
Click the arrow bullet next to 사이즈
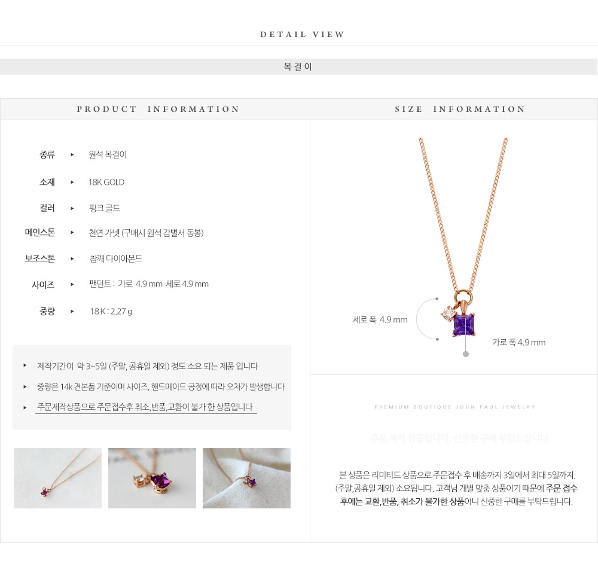[x=72, y=285]
